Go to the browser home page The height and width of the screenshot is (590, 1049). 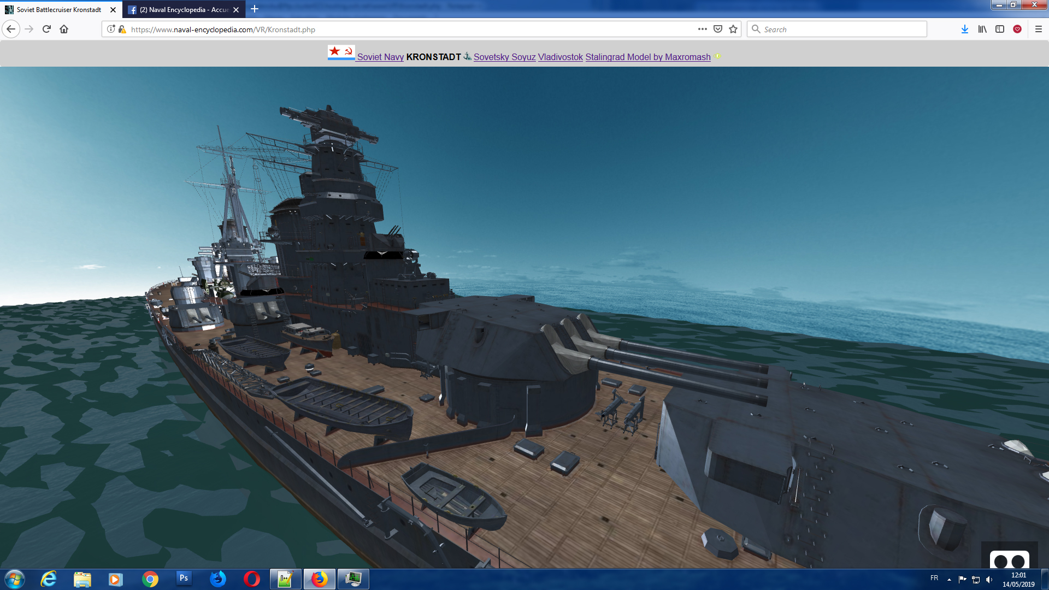tap(64, 29)
